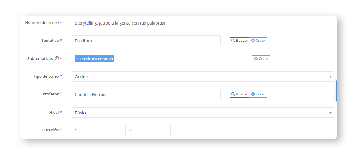Click Crear next to Temática field
The height and width of the screenshot is (156, 357).
pos(258,40)
